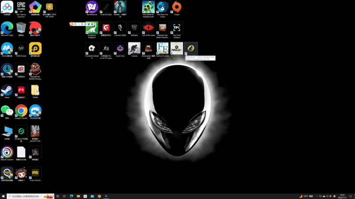
Task: Launch the Farthest Frontier shortcut
Action: click(x=162, y=50)
